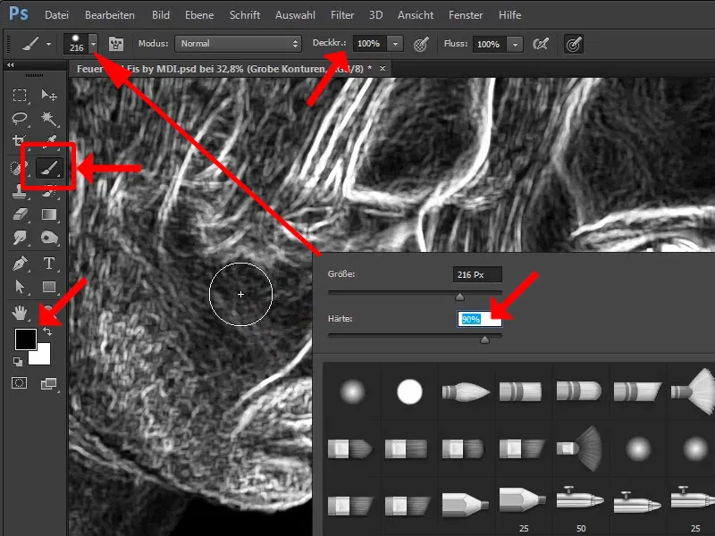715x536 pixels.
Task: Open the Datei menu
Action: (56, 15)
